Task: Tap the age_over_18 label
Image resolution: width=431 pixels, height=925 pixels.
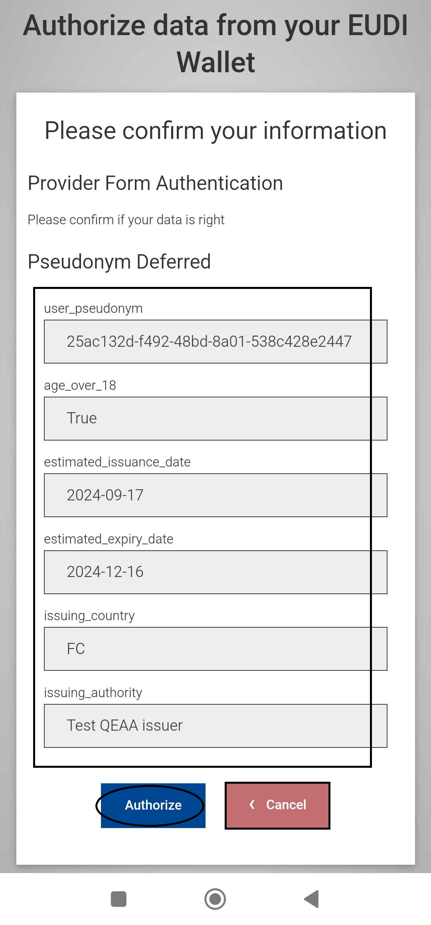Action: point(80,385)
